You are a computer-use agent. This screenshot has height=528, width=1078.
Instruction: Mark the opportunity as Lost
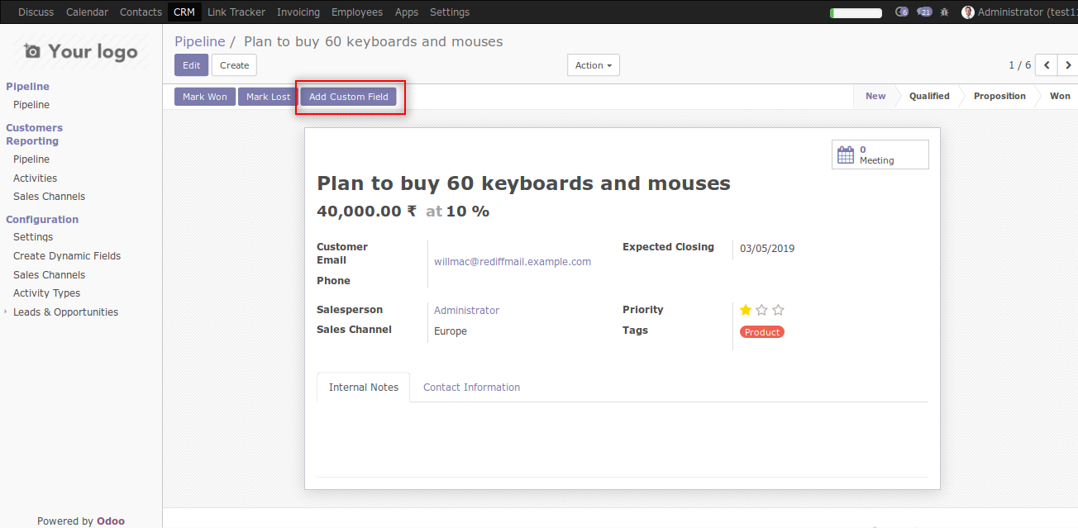(269, 97)
